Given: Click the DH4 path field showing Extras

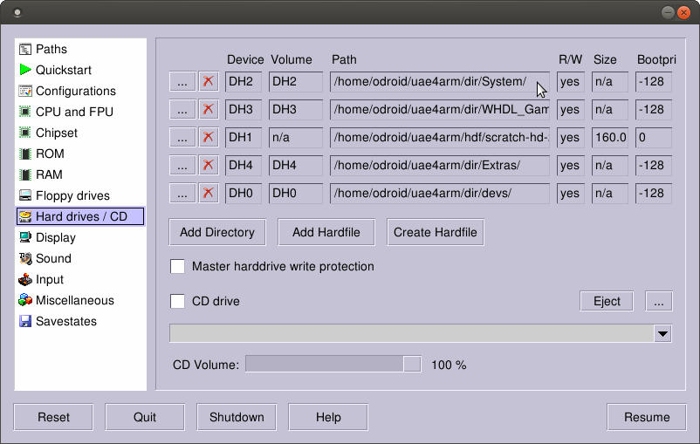Looking at the screenshot, I should 439,166.
